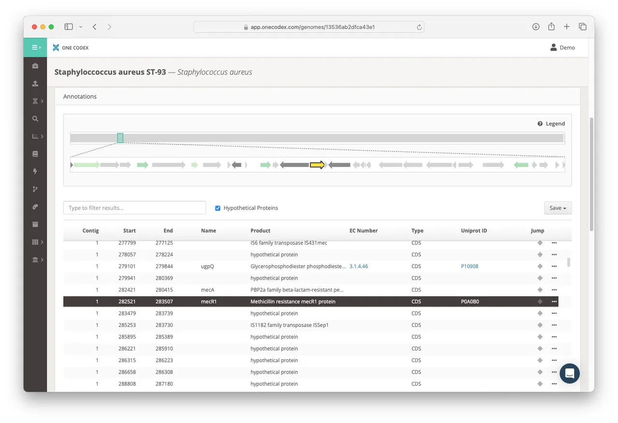The image size is (618, 423).
Task: Toggle the Hypothetical Proteins checkbox
Action: [x=218, y=208]
